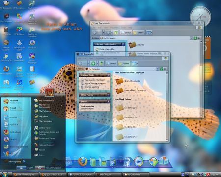Launch Refresh Icon Cache desktop shortcut

pyautogui.click(x=19, y=45)
